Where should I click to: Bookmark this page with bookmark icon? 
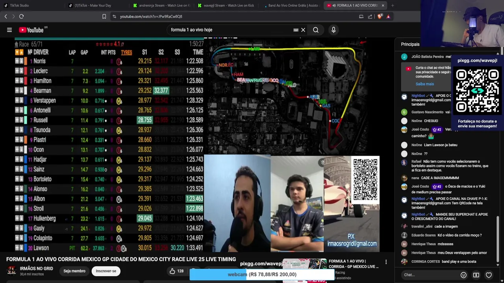(x=104, y=17)
